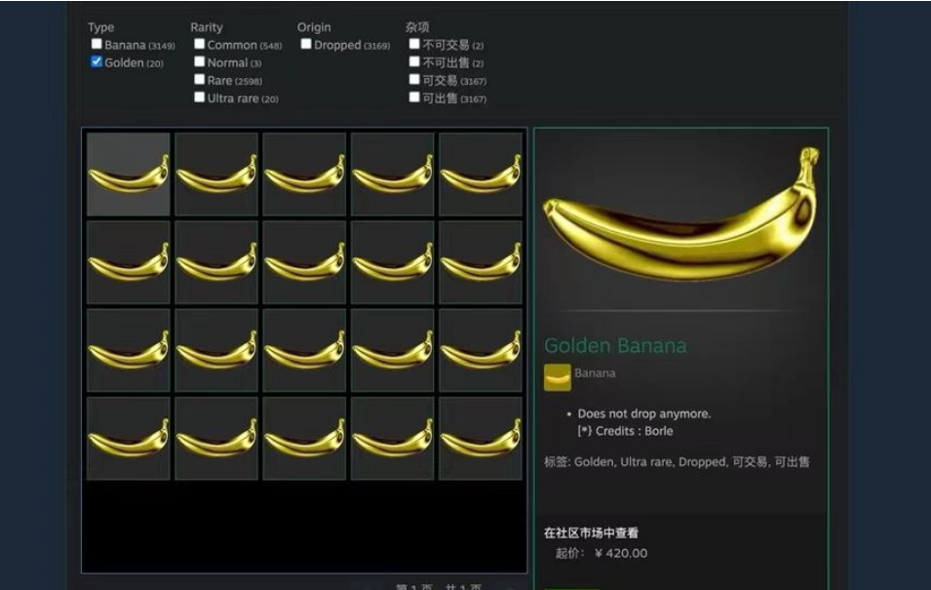Select the last banana in the top row
The width and height of the screenshot is (931, 590).
tap(480, 175)
